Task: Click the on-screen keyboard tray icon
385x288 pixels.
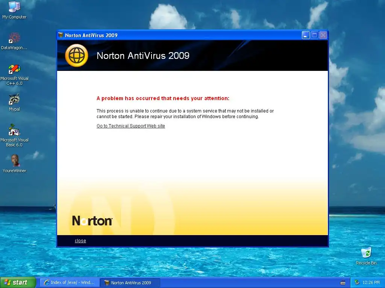Action: pos(343,283)
